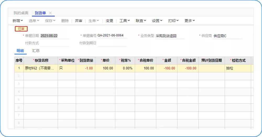Expand the 打印 menu
Viewport: 262px width, 137px height.
pyautogui.click(x=173, y=20)
